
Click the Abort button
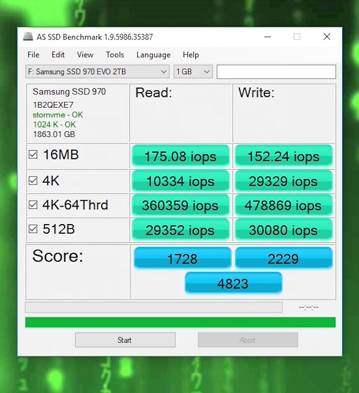248,340
